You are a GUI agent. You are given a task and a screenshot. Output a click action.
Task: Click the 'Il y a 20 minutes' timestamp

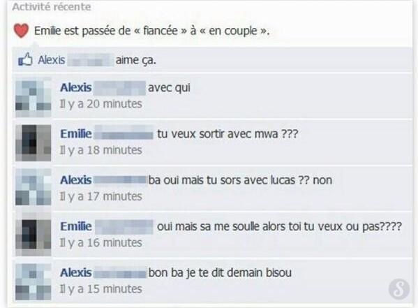point(100,104)
